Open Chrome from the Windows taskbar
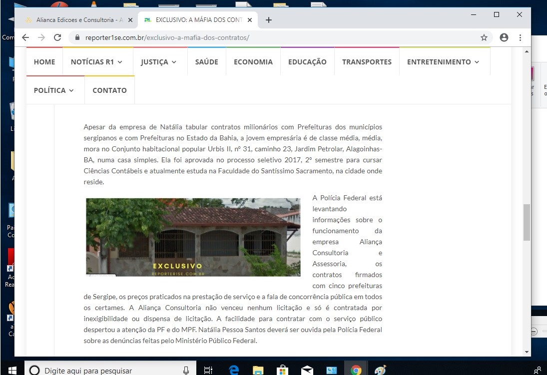Image resolution: width=547 pixels, height=375 pixels. (356, 370)
